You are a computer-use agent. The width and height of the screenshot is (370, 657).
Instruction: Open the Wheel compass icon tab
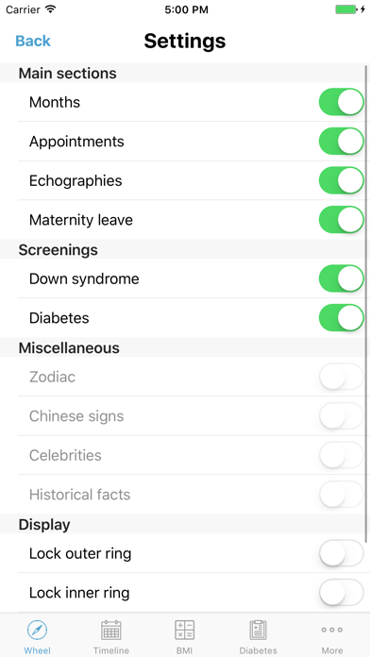click(x=38, y=630)
